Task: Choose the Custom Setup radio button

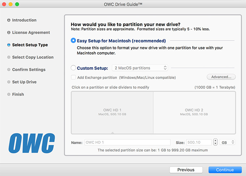Action: pyautogui.click(x=73, y=68)
